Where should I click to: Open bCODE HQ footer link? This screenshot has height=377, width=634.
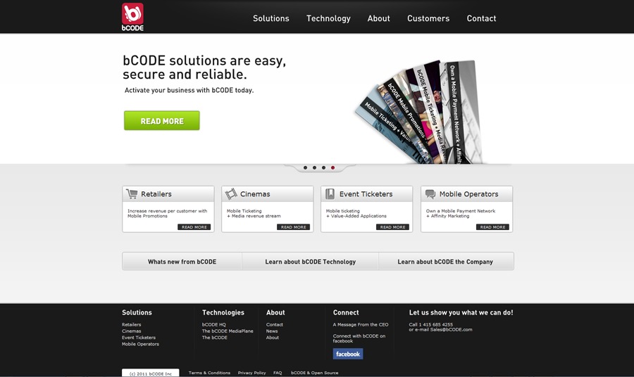click(x=214, y=324)
